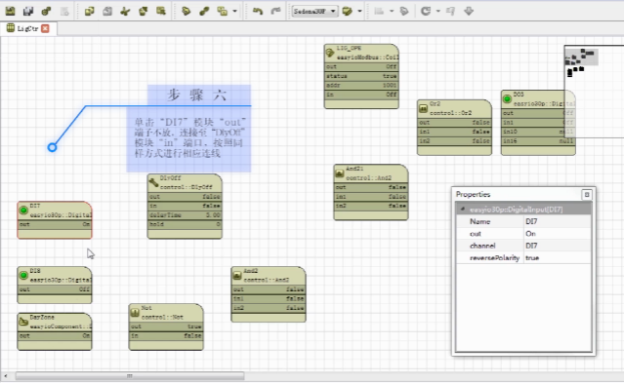This screenshot has height=383, width=624.
Task: Click the in2 row of Or2 block
Action: tap(454, 140)
